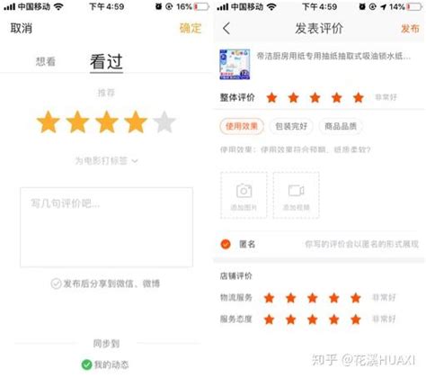Tap 发布 to publish the review
This screenshot has height=378, width=426.
pos(410,29)
